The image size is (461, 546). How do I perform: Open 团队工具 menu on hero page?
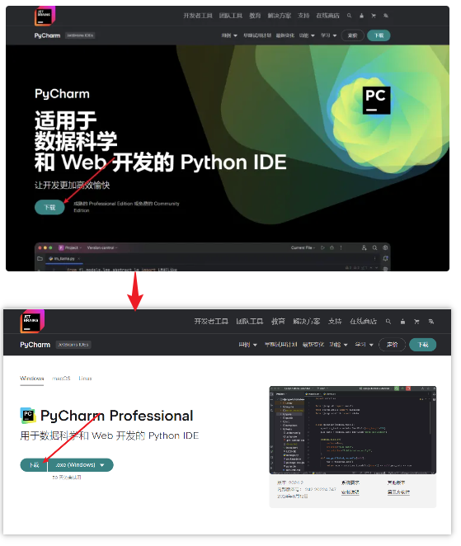pos(231,16)
